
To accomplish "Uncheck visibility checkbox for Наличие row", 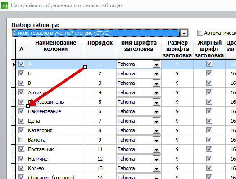I will [x=21, y=159].
